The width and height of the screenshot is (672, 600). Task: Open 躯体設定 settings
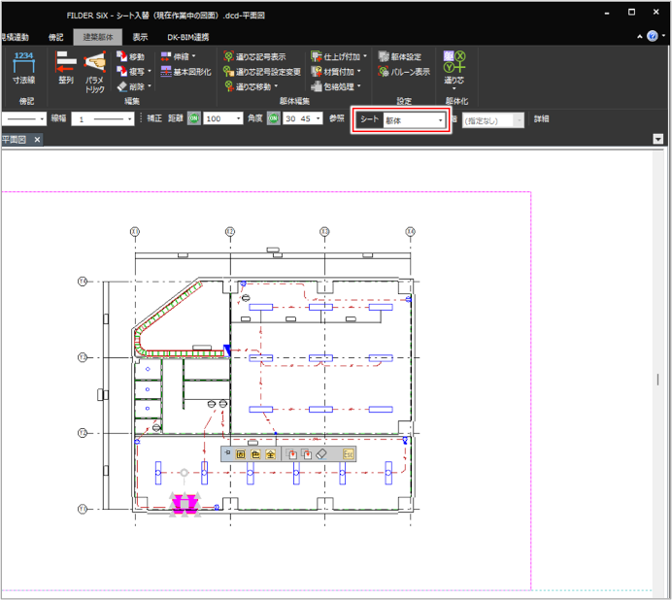[x=399, y=57]
